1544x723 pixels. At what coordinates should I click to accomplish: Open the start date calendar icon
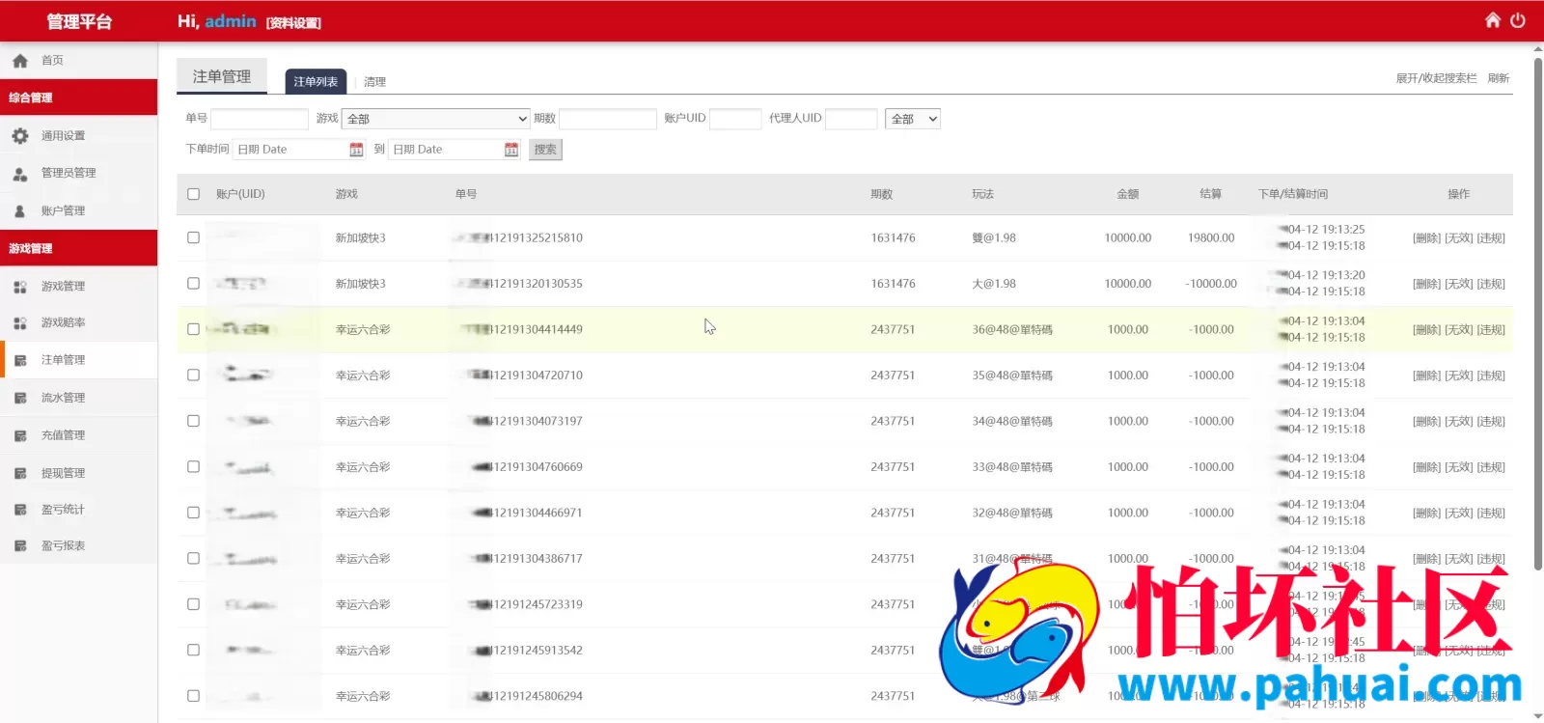point(356,150)
